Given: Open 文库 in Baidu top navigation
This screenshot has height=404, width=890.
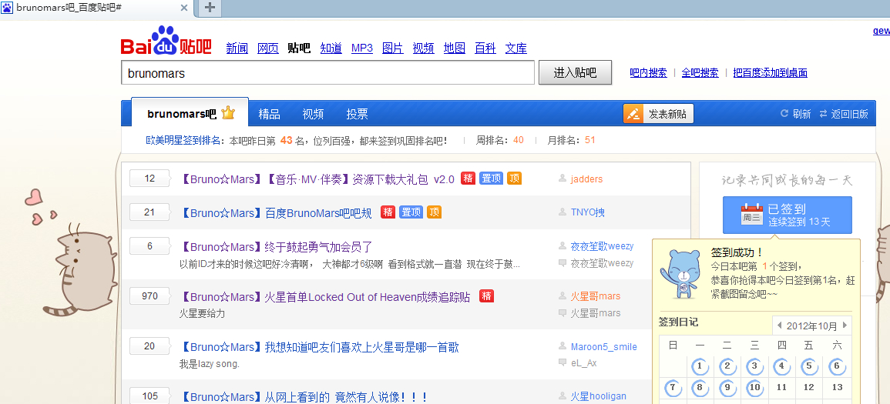Looking at the screenshot, I should click(x=516, y=48).
